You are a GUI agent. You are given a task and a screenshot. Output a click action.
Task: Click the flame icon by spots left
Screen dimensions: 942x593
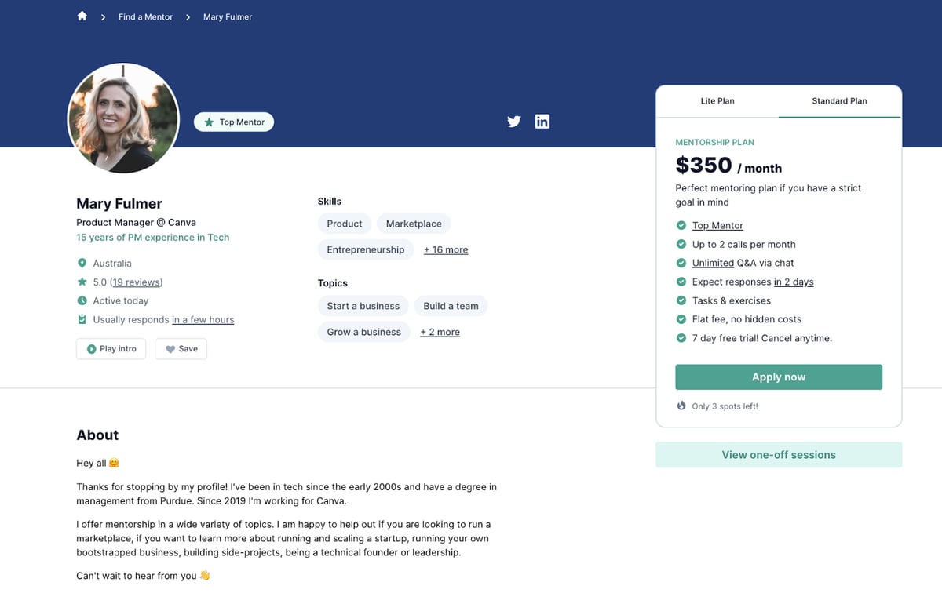pyautogui.click(x=681, y=406)
